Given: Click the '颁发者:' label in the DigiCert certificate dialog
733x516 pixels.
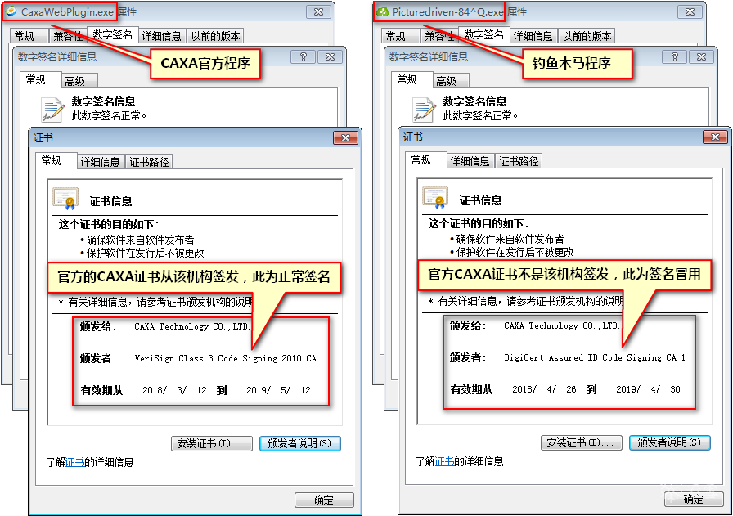Looking at the screenshot, I should tap(468, 357).
